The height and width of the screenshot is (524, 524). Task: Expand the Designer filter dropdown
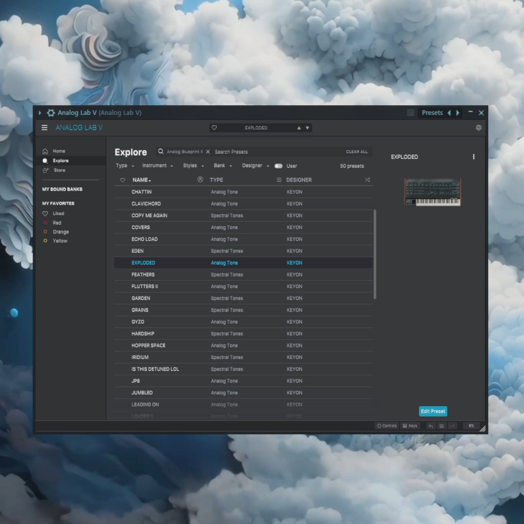pos(255,166)
